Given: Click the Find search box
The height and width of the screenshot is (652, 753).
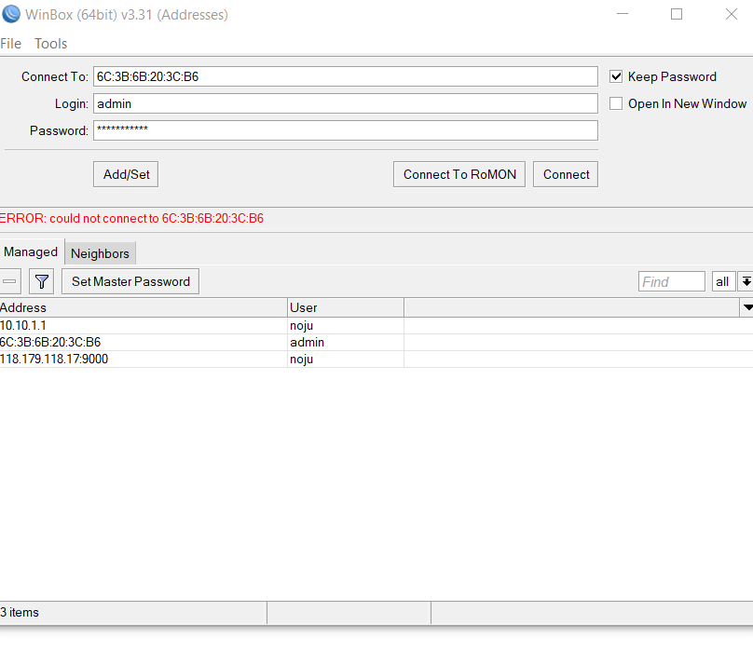Looking at the screenshot, I should [x=671, y=281].
